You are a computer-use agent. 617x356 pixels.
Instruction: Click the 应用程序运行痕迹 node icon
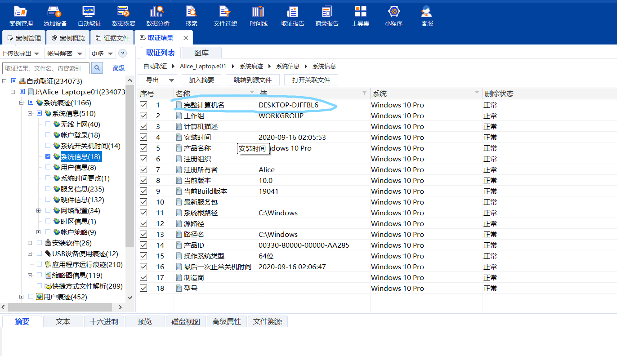(x=48, y=265)
